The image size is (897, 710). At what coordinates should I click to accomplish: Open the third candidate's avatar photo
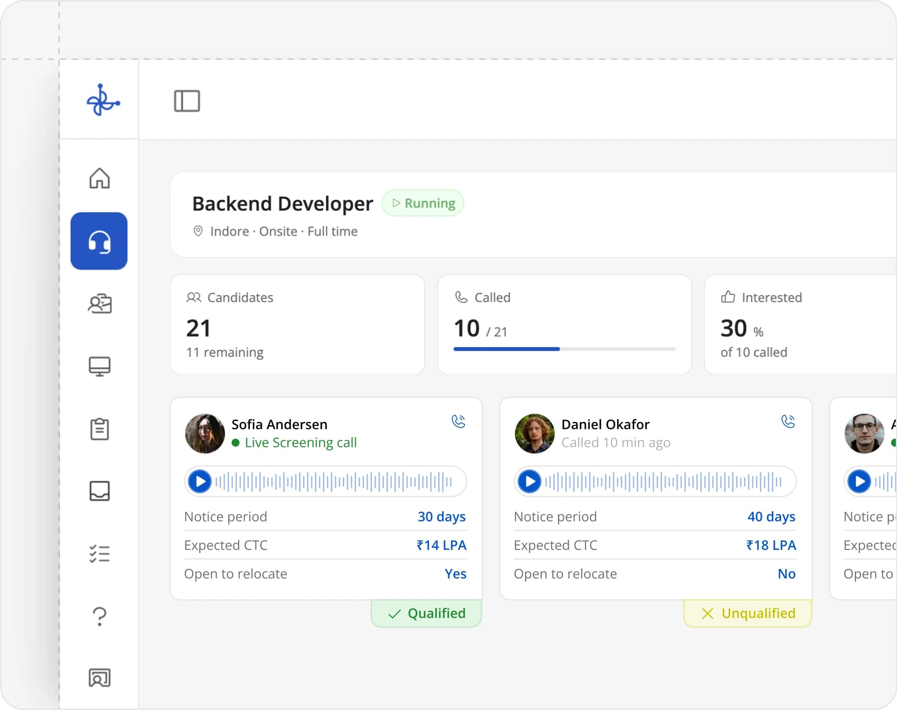click(864, 433)
